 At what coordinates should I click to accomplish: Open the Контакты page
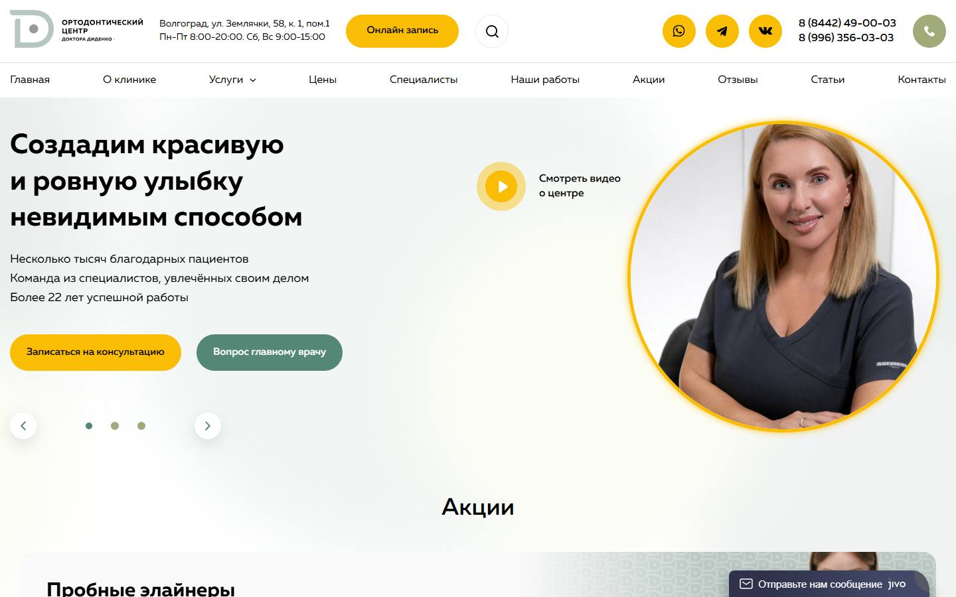(921, 80)
